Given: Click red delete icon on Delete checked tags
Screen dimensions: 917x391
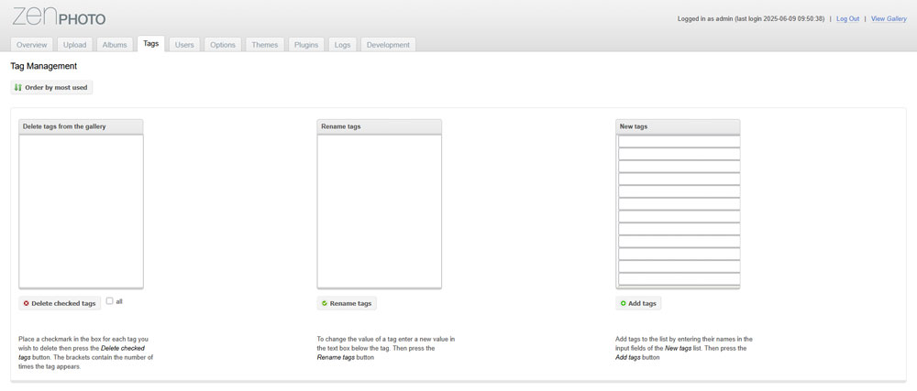Looking at the screenshot, I should click(x=27, y=303).
